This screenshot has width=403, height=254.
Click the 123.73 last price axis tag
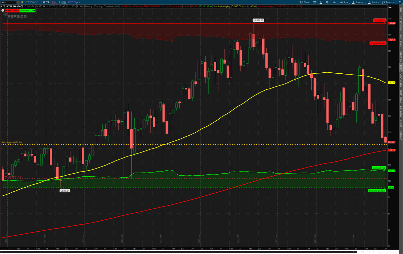(x=391, y=142)
